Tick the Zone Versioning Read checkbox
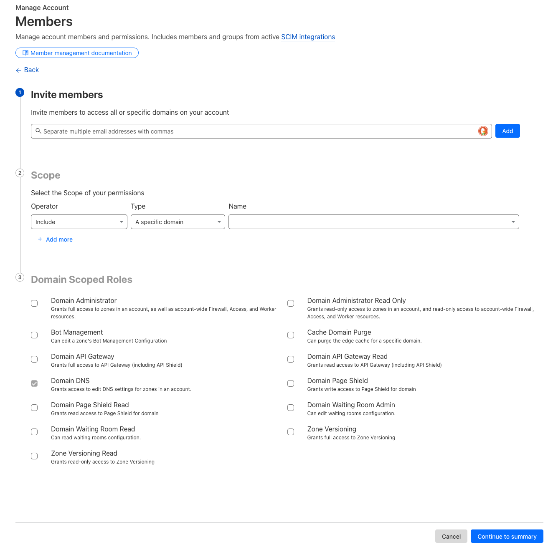Image resolution: width=548 pixels, height=552 pixels. point(34,456)
